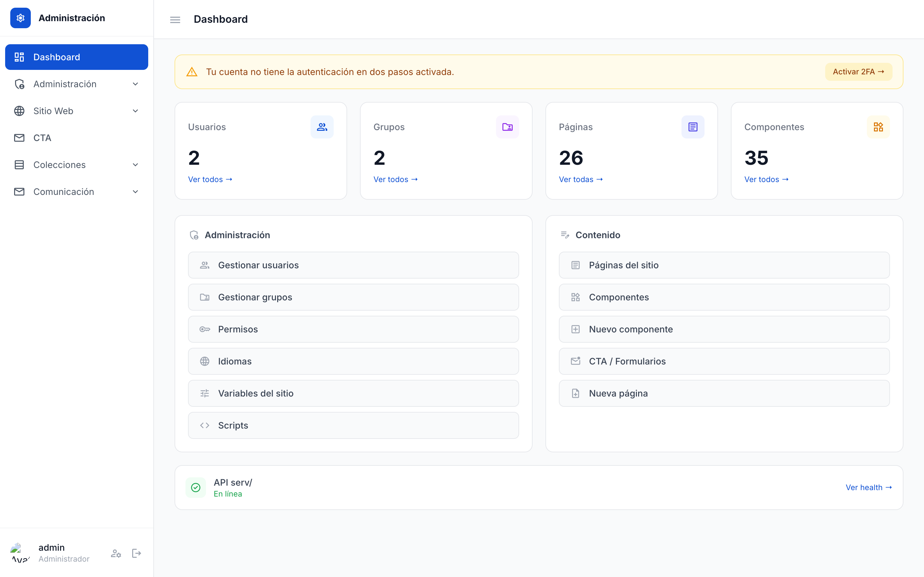
Task: Click the admin avatar image
Action: coord(21,553)
